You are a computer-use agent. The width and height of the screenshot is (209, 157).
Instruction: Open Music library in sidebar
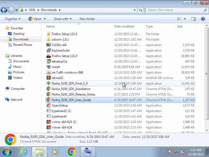[15, 67]
